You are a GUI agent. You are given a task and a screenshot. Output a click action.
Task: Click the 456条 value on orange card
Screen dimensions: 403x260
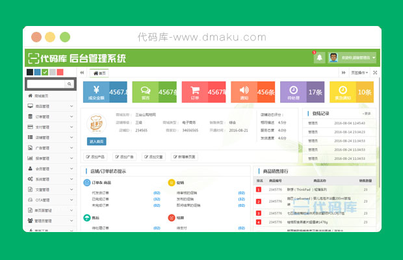[x=266, y=92]
